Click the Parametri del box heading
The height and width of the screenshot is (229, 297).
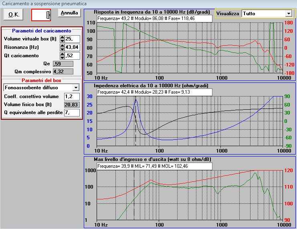point(41,80)
